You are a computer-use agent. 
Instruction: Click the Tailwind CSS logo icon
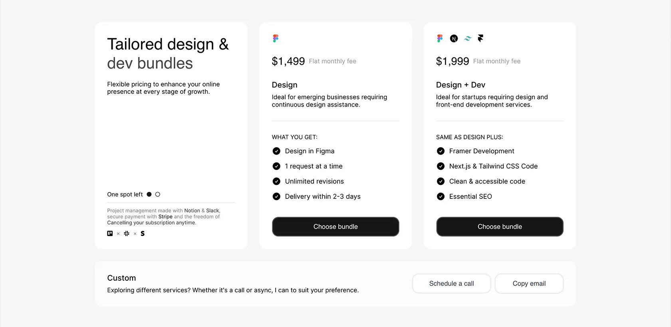click(x=468, y=38)
